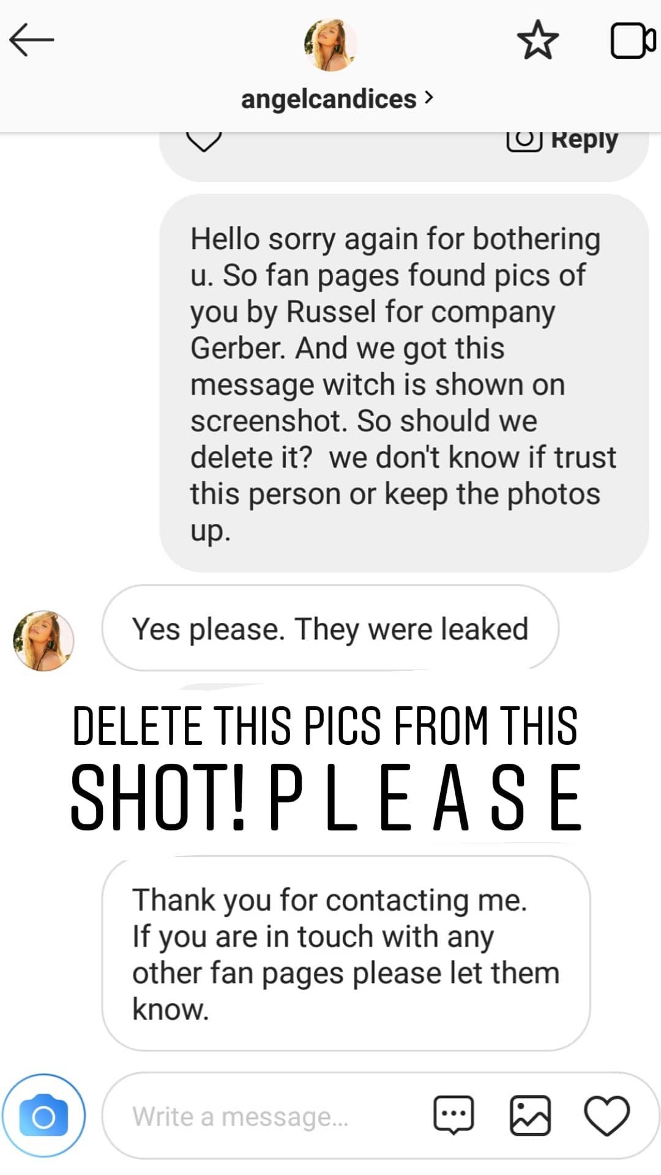Start a video call with the camera icon

click(x=633, y=40)
